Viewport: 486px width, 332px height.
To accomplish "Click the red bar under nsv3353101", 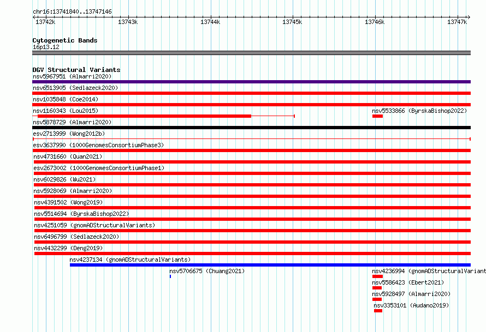I will [378, 311].
